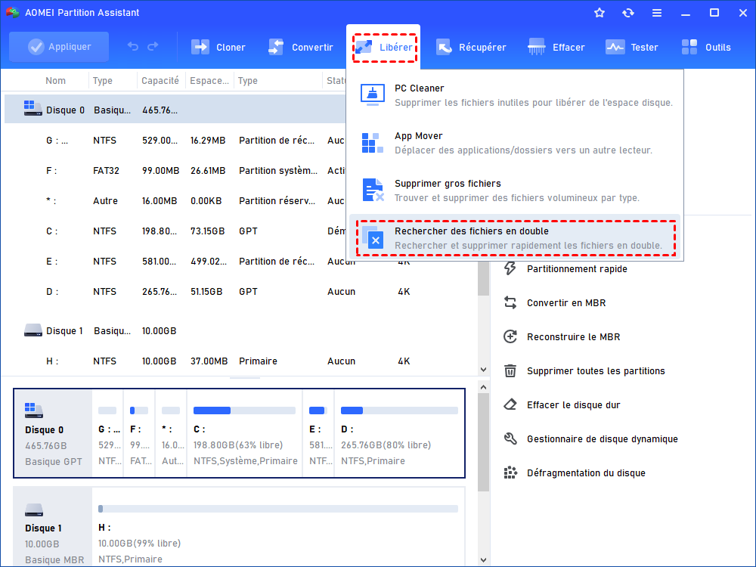Select partition F: FAT32 row
Screen dimensions: 756x567
click(175, 171)
